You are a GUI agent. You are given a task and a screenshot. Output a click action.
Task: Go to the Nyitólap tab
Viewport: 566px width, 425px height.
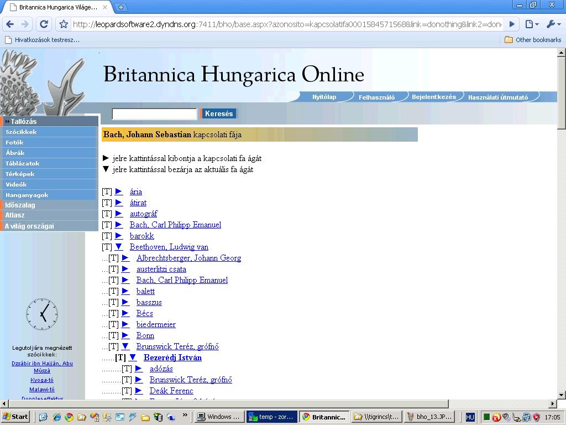pyautogui.click(x=324, y=97)
